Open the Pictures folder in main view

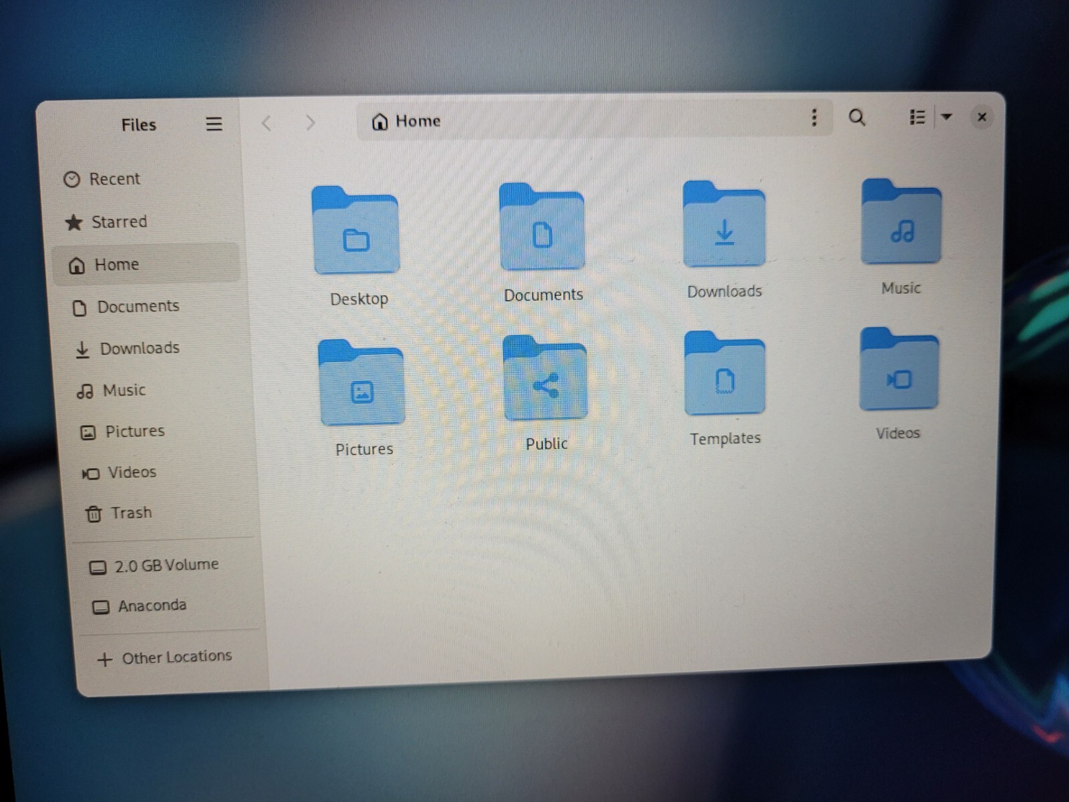pos(361,383)
